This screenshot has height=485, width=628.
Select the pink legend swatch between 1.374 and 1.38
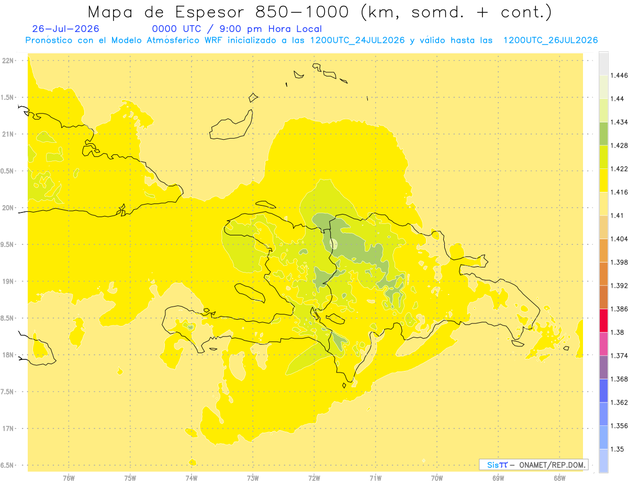603,344
